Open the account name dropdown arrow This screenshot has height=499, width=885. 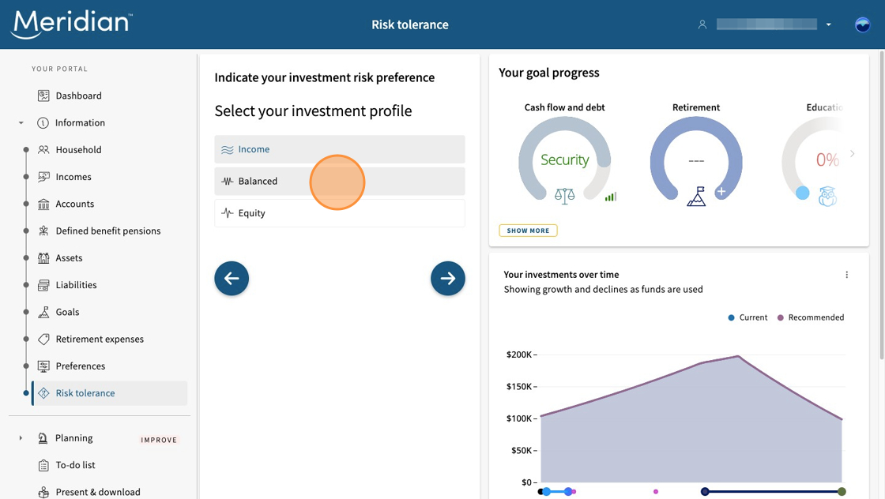829,24
